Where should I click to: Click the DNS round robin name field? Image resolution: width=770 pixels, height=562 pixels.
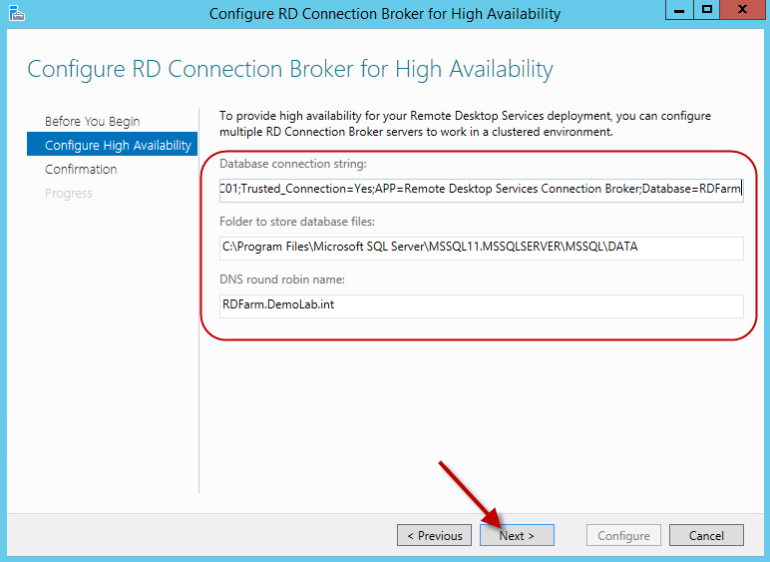[x=482, y=304]
